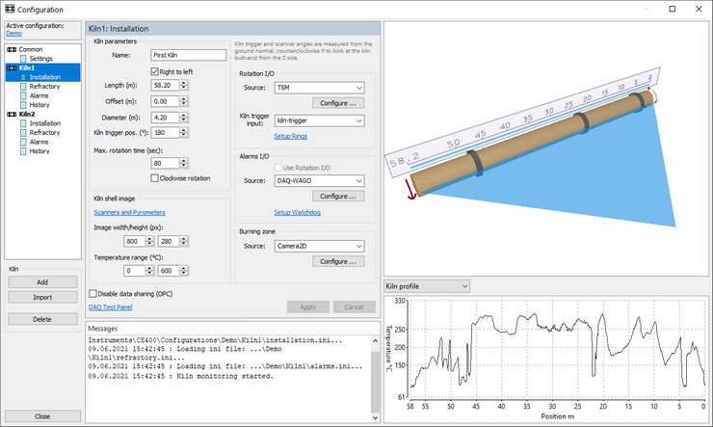Select Kiln1 History tree item
Screen dimensions: 713x427
(x=40, y=105)
